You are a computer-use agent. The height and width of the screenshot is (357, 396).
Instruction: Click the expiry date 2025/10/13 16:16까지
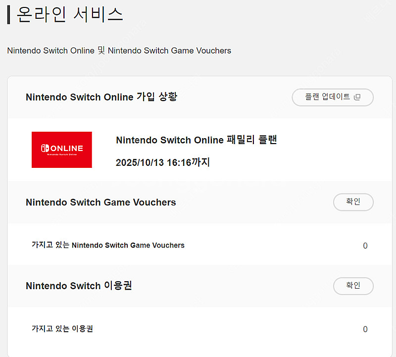point(163,162)
